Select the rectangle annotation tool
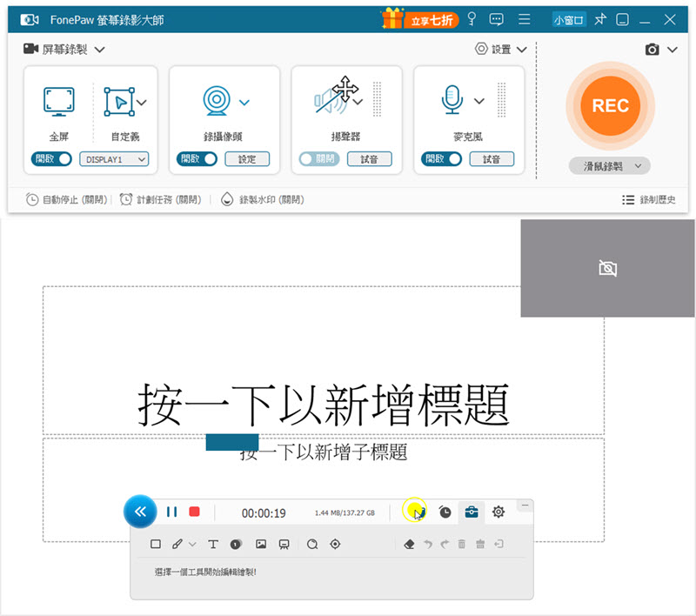The height and width of the screenshot is (616, 696). tap(157, 544)
